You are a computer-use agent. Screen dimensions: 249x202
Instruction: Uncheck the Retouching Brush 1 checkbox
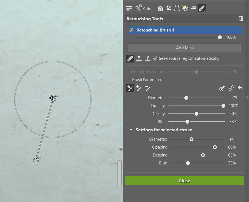[131, 30]
